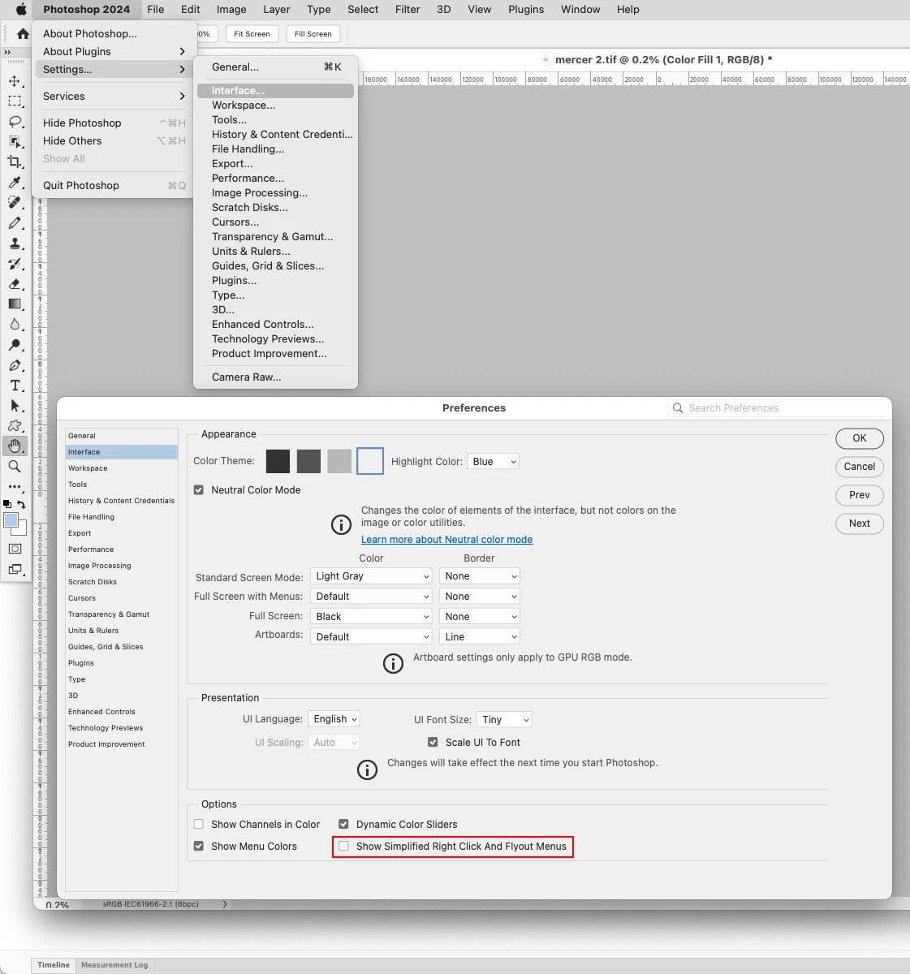Select the Crop tool
The width and height of the screenshot is (910, 974).
(15, 162)
